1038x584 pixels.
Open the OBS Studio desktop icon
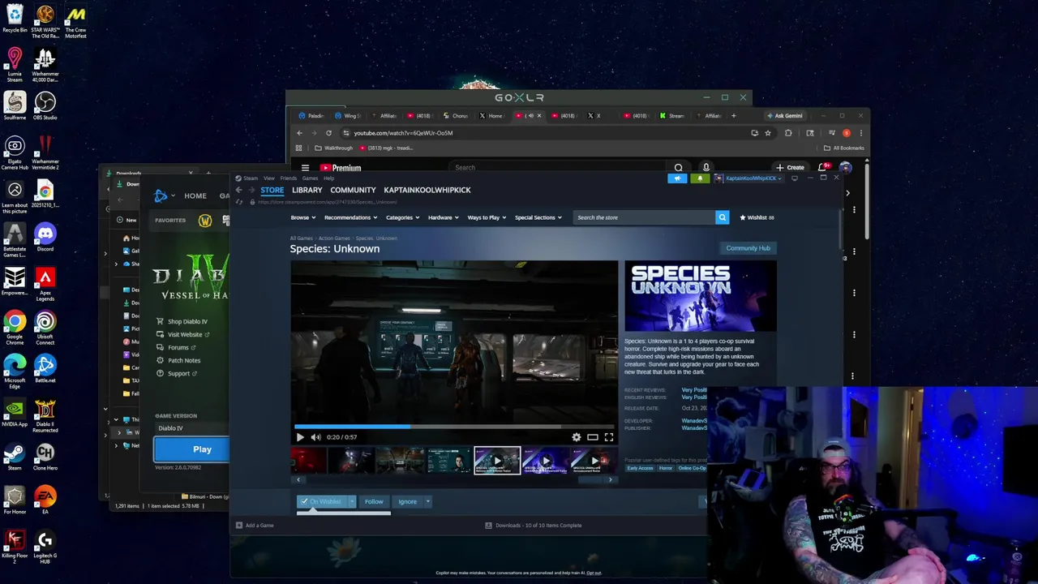point(45,106)
